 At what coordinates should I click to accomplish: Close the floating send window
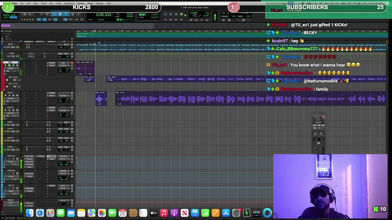click(313, 113)
